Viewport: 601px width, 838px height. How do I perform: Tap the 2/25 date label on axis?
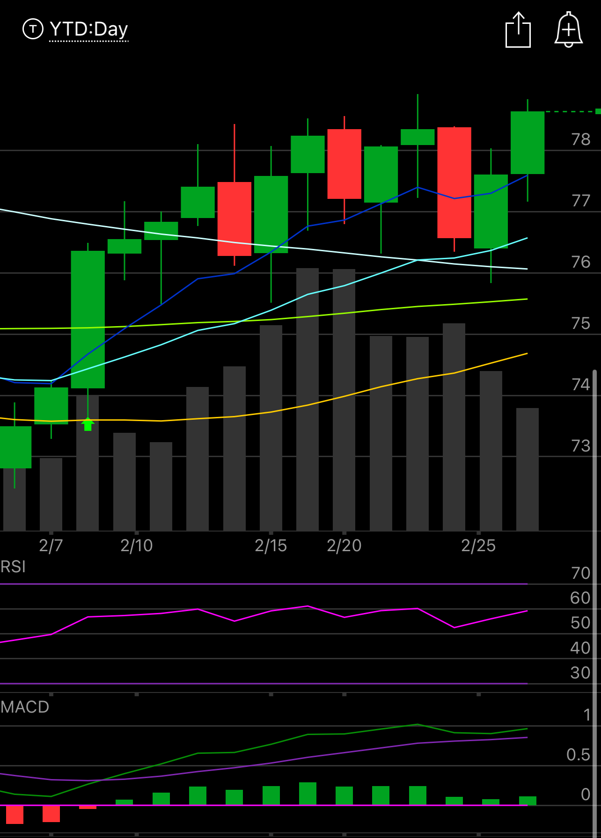point(478,546)
